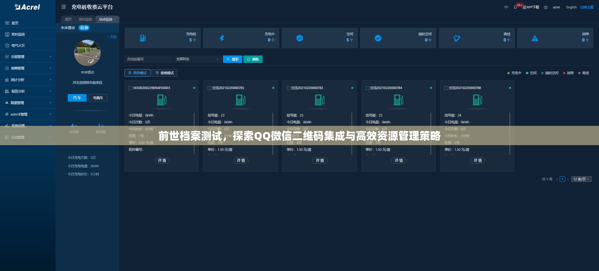Click the fault warning triangle icon
This screenshot has height=271, width=599.
click(x=535, y=38)
